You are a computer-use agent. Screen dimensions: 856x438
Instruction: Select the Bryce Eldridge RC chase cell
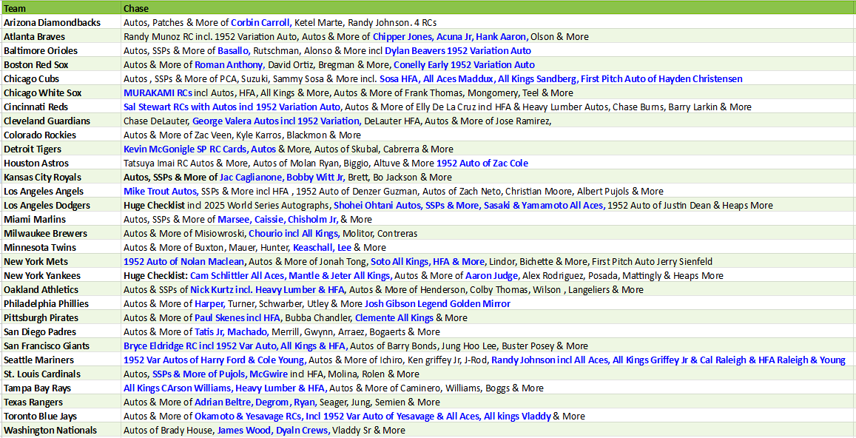click(488, 346)
